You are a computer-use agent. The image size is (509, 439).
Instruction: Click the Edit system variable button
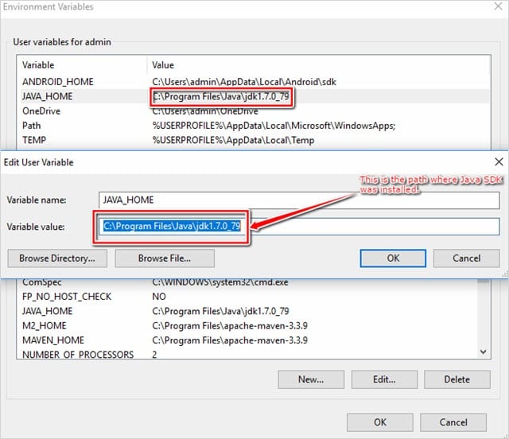tap(384, 379)
